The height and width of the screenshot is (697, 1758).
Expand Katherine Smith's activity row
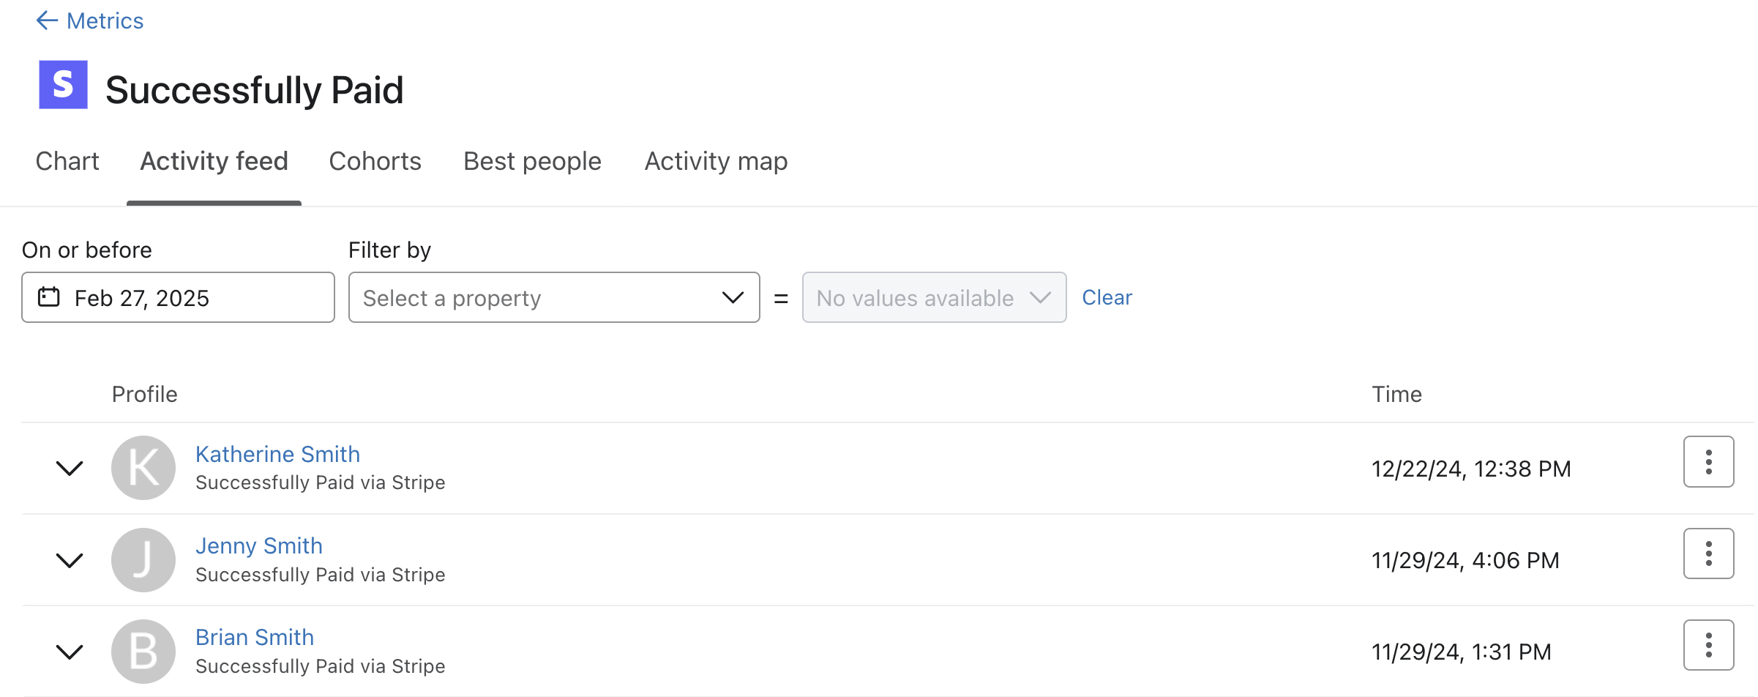pos(70,469)
